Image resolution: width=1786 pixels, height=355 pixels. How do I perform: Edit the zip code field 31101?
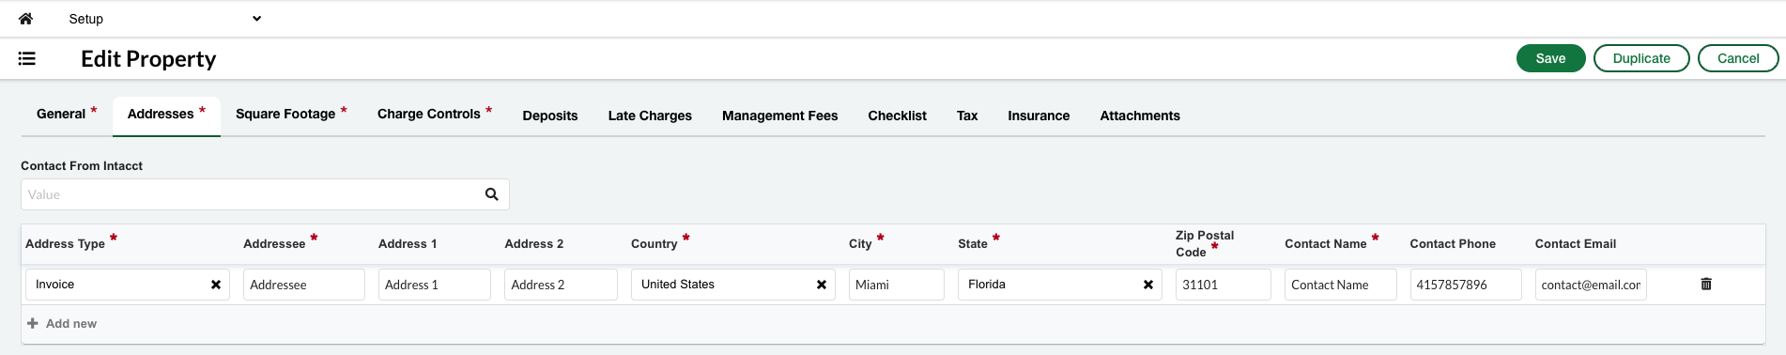pyautogui.click(x=1224, y=285)
